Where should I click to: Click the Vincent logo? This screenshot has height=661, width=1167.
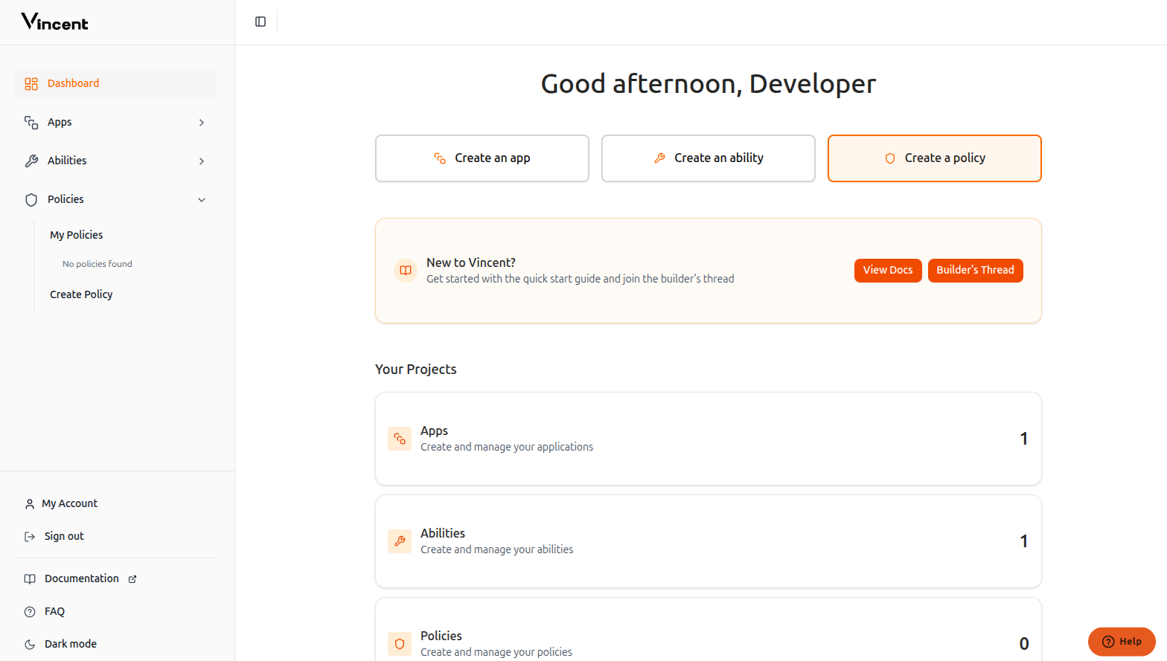(x=54, y=22)
